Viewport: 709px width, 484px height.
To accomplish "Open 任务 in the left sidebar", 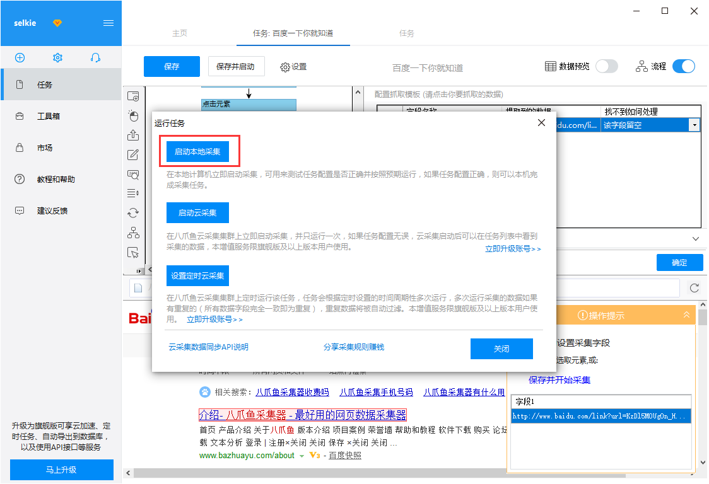I will (x=61, y=84).
